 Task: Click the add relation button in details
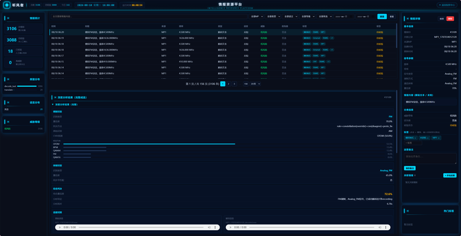click(450, 176)
